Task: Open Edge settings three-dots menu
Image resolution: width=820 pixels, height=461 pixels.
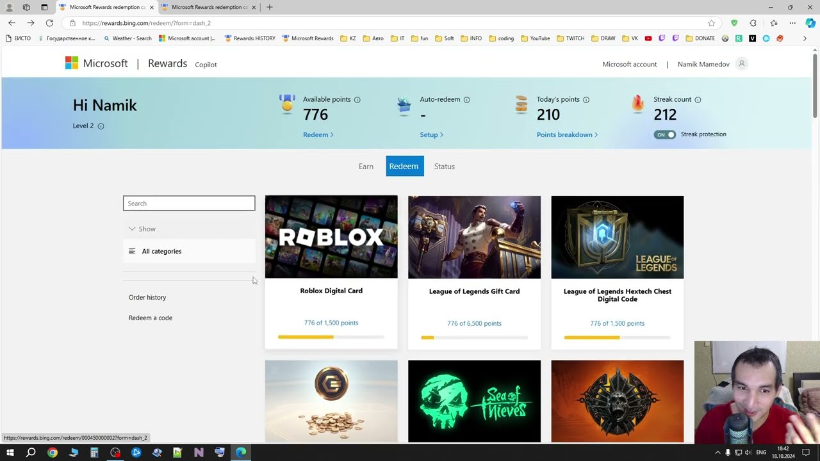Action: [x=792, y=23]
